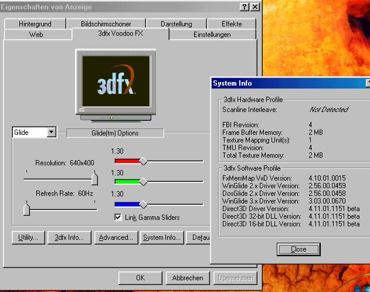Switch to the Hintergrund tab

point(35,24)
